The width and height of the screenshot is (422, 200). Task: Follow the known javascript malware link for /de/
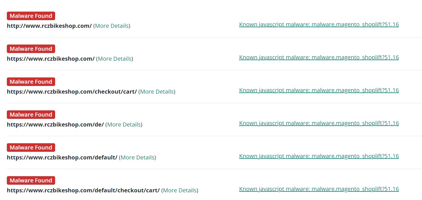(319, 123)
